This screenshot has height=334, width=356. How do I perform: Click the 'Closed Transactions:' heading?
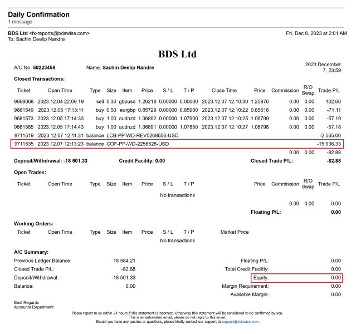pos(40,79)
